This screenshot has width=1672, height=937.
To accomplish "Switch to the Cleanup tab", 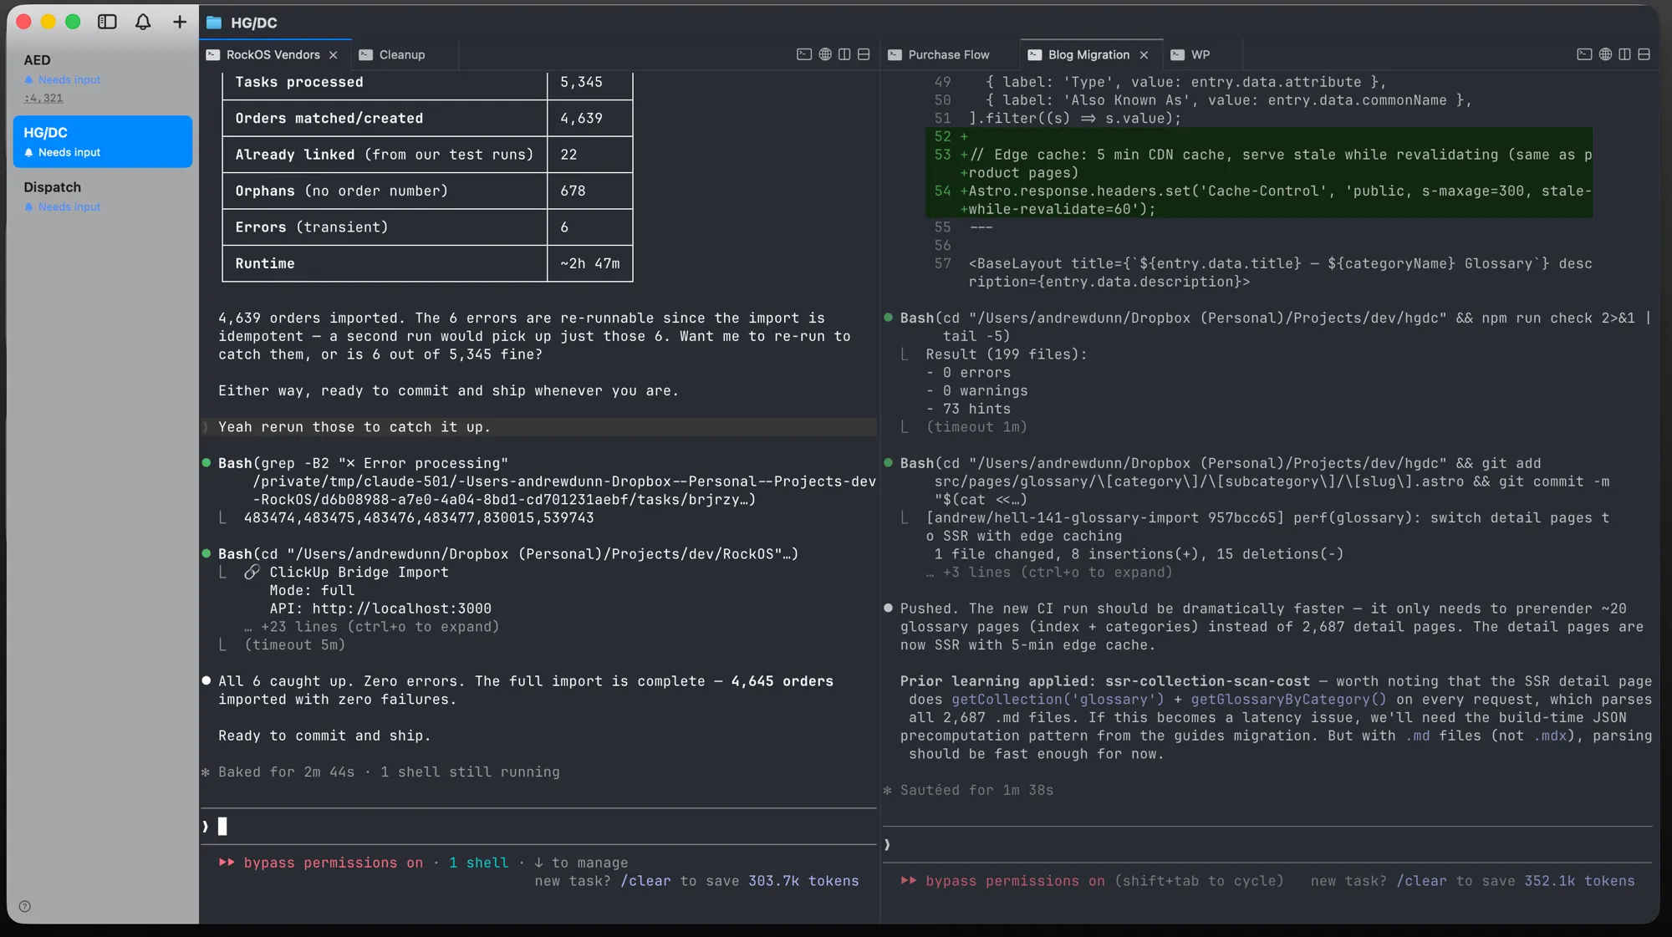I will (x=392, y=54).
